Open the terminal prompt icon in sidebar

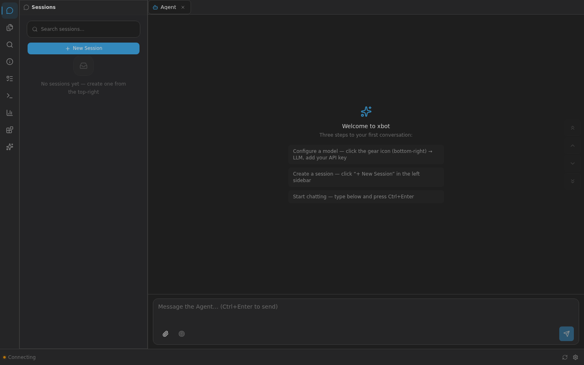click(10, 96)
